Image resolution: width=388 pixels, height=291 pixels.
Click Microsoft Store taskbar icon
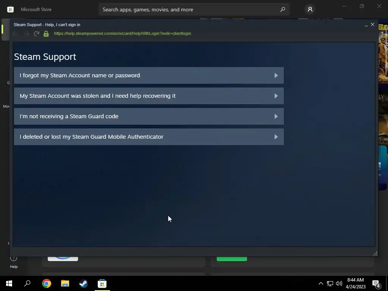point(102,283)
